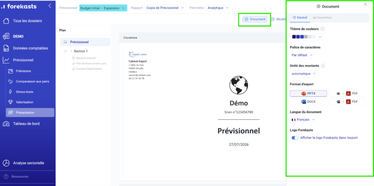Select Résumé exécutif in Plan
The width and height of the screenshot is (374, 186).
[86, 58]
